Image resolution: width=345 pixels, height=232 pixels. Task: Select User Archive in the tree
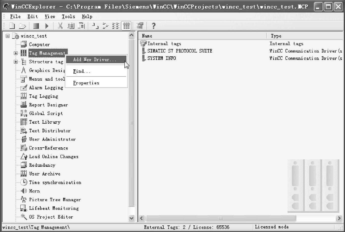[x=45, y=174]
